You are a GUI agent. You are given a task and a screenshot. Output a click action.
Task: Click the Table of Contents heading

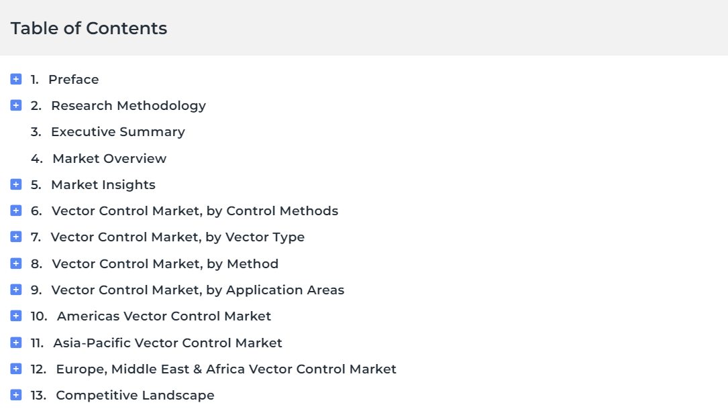(x=89, y=28)
